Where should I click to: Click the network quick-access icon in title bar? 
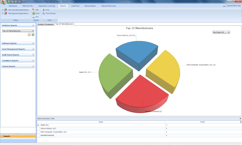12,2
